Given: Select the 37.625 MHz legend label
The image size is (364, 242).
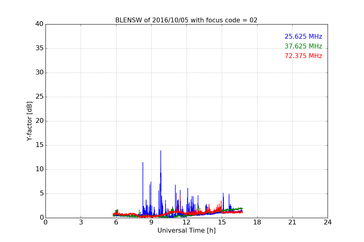Looking at the screenshot, I should pos(303,46).
